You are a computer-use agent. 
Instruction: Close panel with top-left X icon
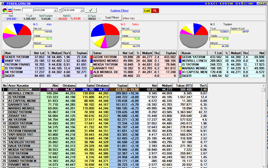[x=3, y=4]
